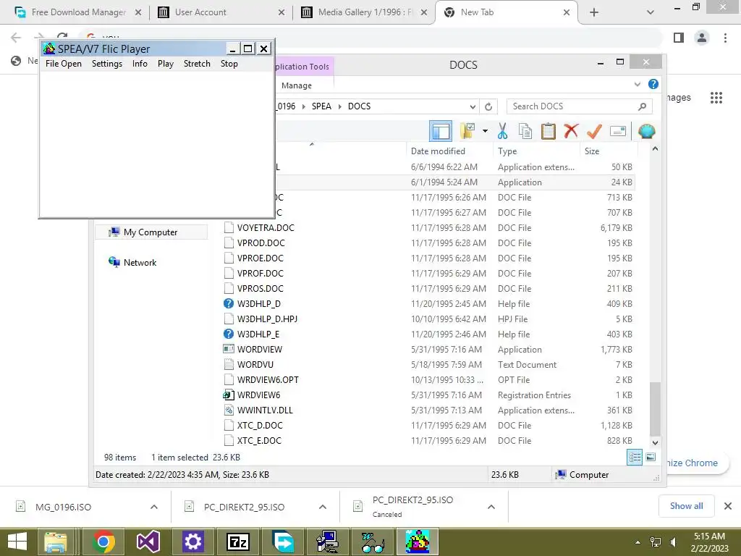Select the XTC_D.DOC file
This screenshot has height=556, width=741.
point(260,426)
